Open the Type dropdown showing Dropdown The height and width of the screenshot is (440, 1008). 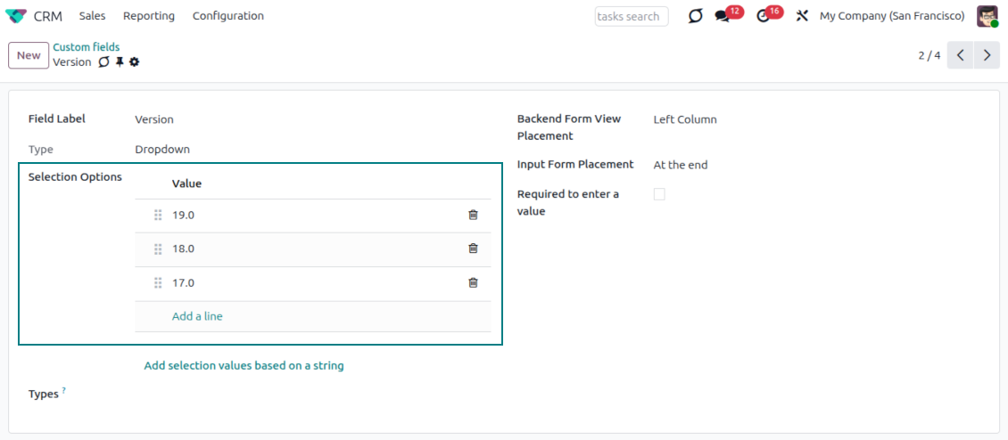tap(162, 150)
